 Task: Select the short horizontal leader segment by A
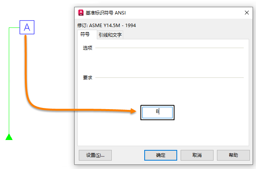[14, 27]
